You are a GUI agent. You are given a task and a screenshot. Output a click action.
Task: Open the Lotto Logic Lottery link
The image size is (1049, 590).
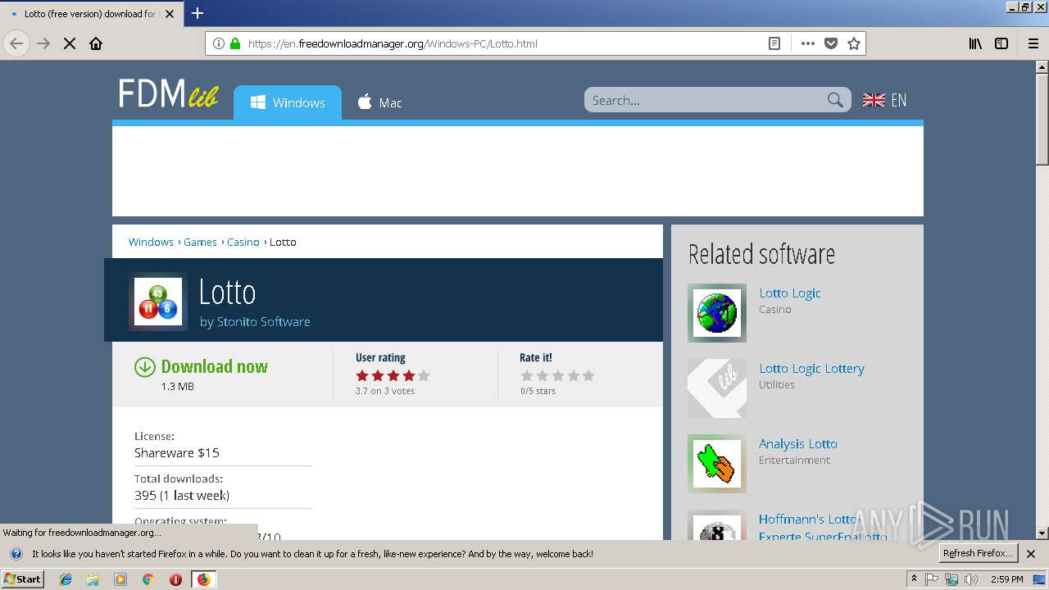coord(811,368)
